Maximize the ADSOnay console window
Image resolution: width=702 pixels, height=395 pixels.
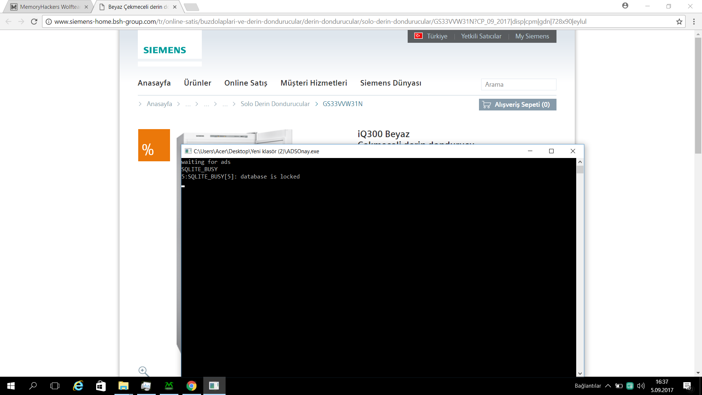[x=551, y=151]
